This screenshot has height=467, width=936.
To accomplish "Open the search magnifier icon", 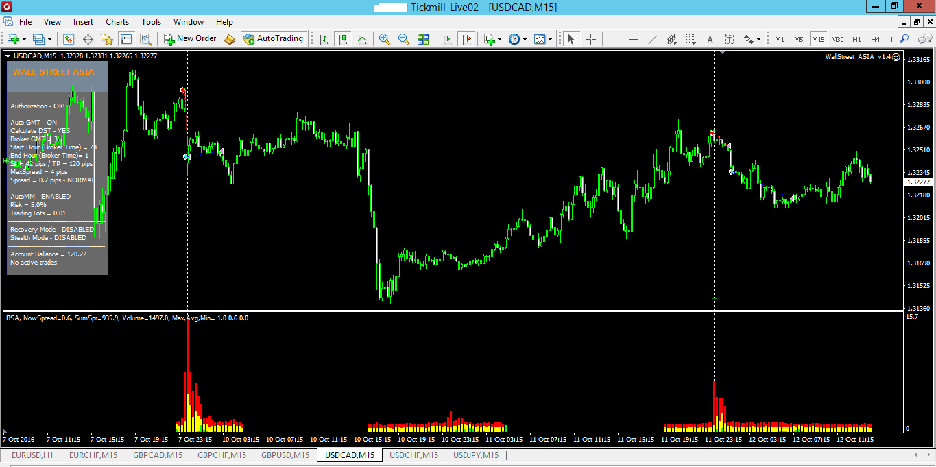I will point(904,39).
